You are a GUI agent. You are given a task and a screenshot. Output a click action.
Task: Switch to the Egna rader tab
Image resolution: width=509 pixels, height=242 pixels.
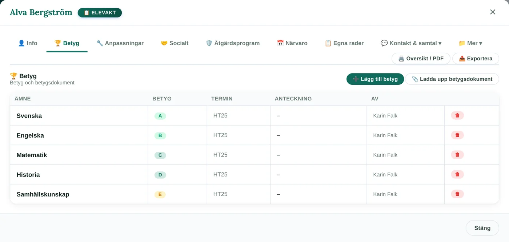coord(344,43)
